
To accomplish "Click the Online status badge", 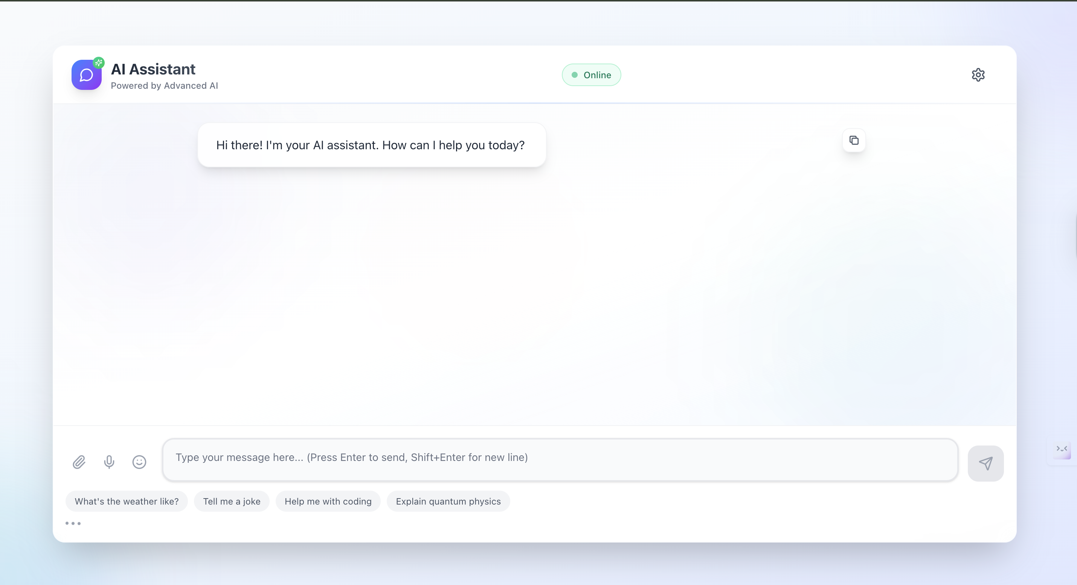I will point(591,75).
